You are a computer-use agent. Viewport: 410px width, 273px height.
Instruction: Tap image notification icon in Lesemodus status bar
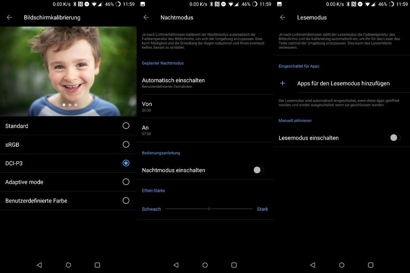pyautogui.click(x=280, y=4)
